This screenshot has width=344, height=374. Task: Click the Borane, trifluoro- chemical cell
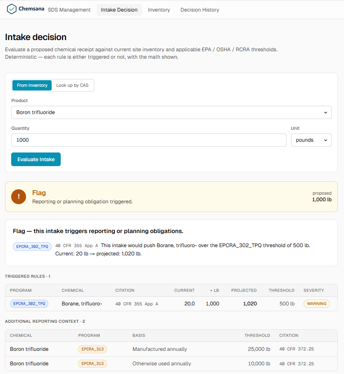tap(82, 304)
